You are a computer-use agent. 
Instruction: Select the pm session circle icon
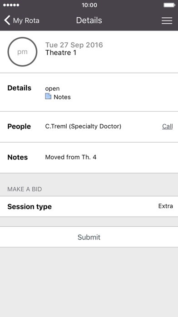[22, 52]
